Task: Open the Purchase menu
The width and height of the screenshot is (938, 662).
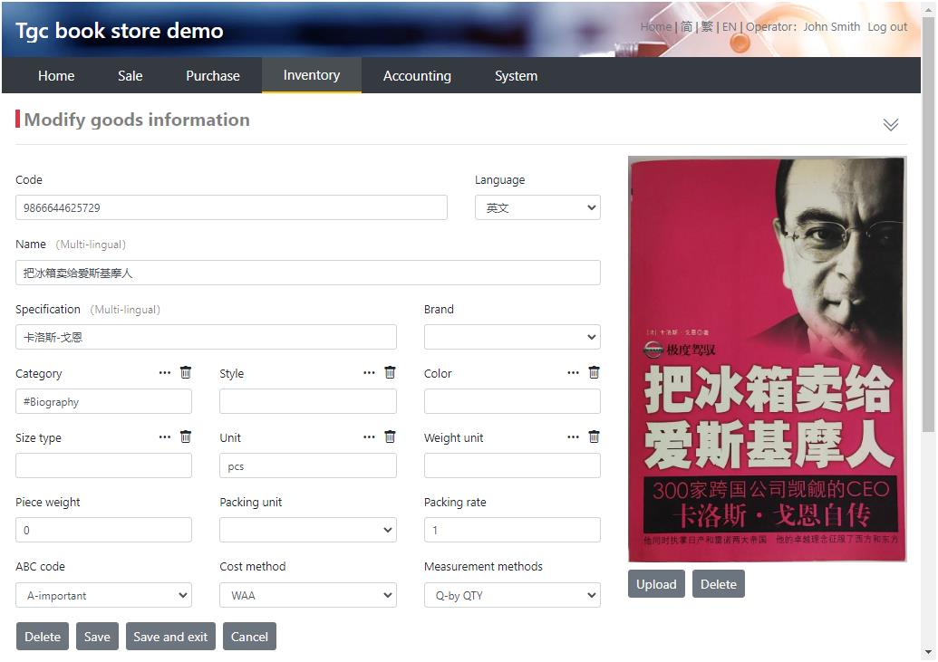Action: tap(212, 76)
